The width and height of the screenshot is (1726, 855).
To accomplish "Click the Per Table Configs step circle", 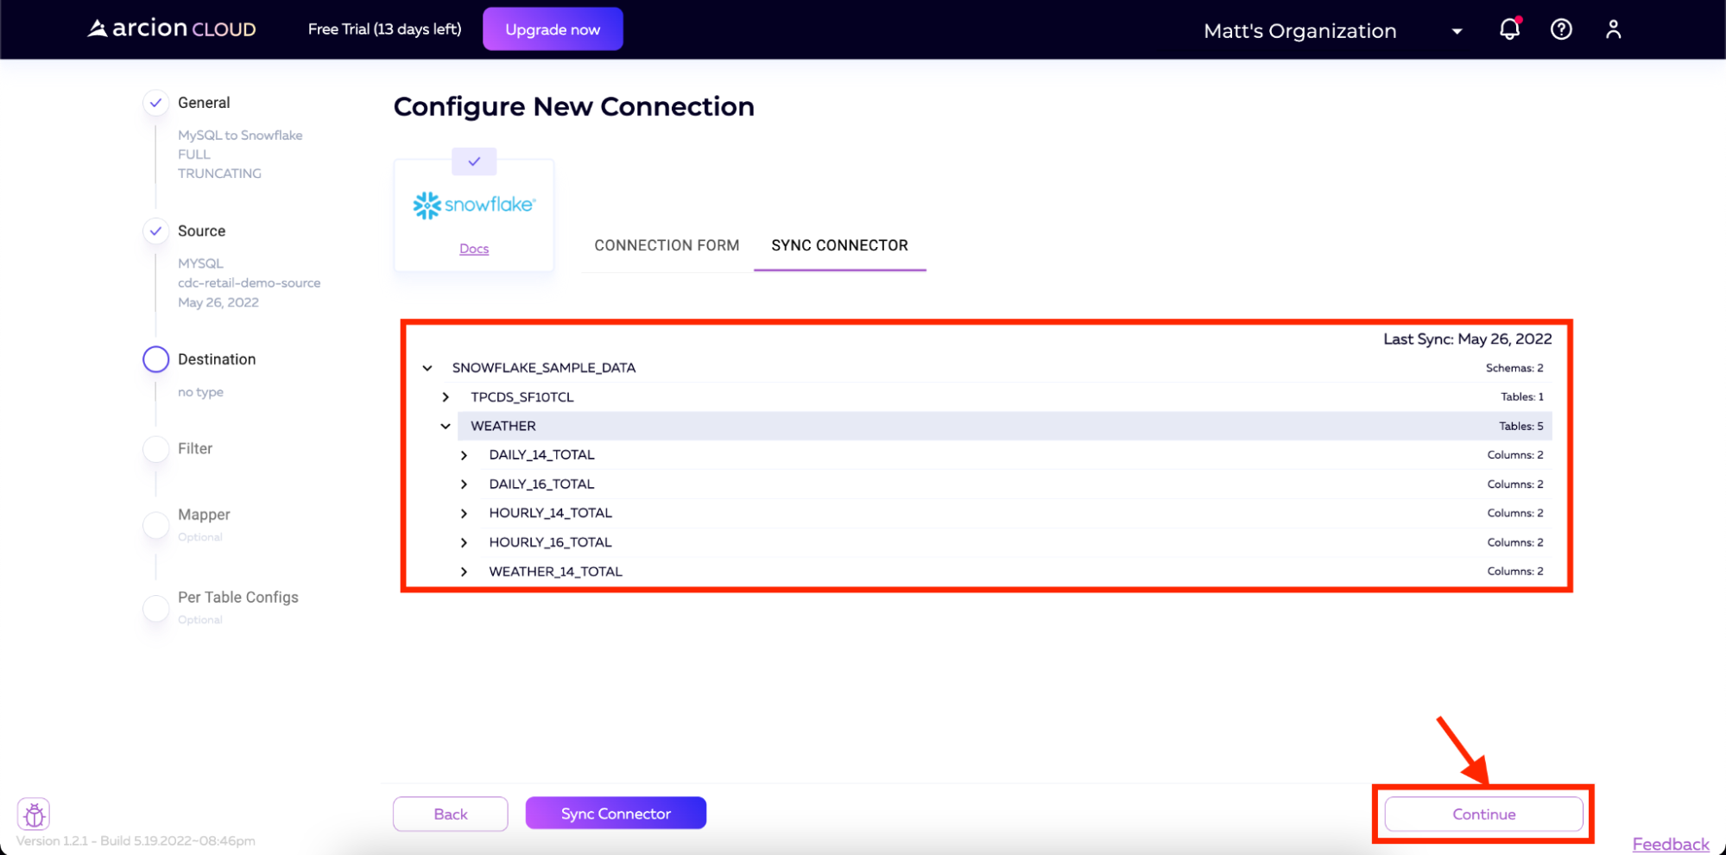I will click(155, 607).
